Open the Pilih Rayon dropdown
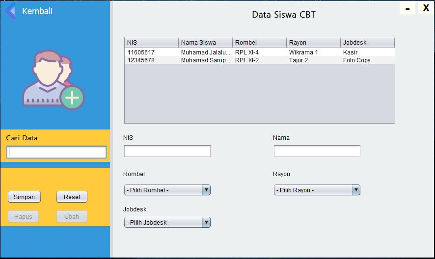Screen dimensions: 435x259 [x=317, y=190]
